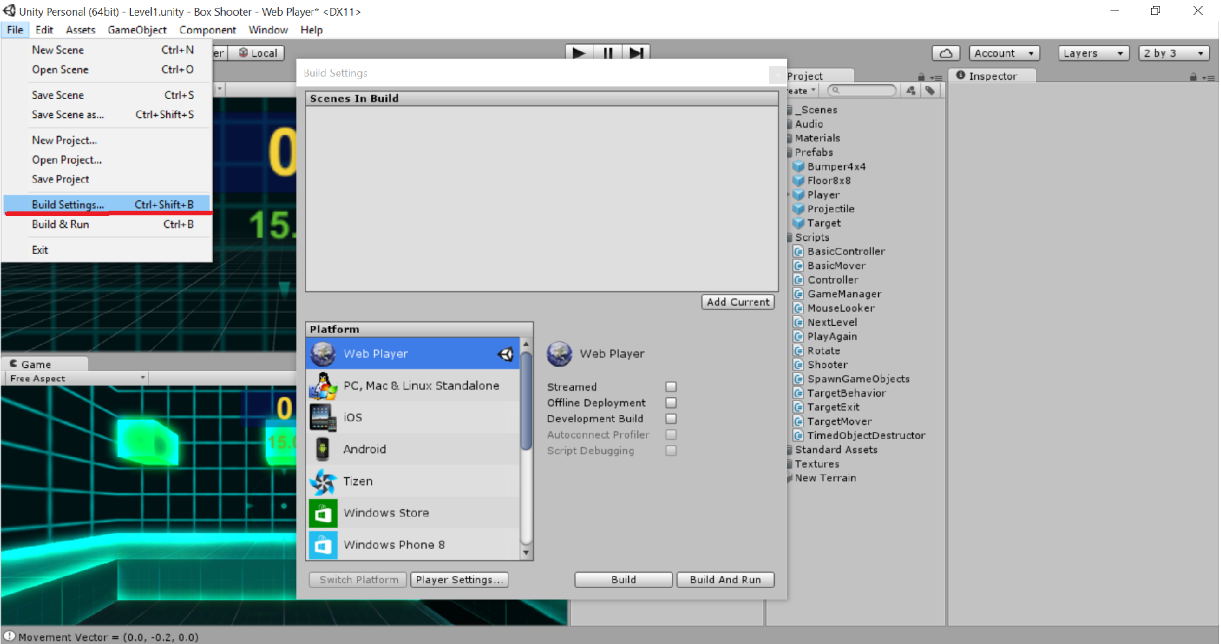Click the status bar warning icon
Screen dimensions: 1221x644
(x=9, y=636)
